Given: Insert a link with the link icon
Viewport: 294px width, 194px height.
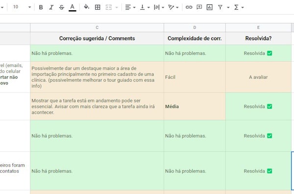Looking at the screenshot, I should [x=189, y=7].
